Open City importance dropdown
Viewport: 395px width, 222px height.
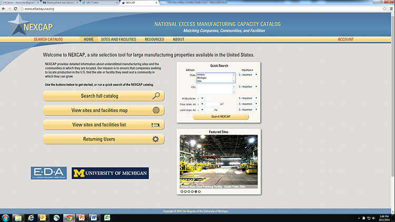point(248,87)
